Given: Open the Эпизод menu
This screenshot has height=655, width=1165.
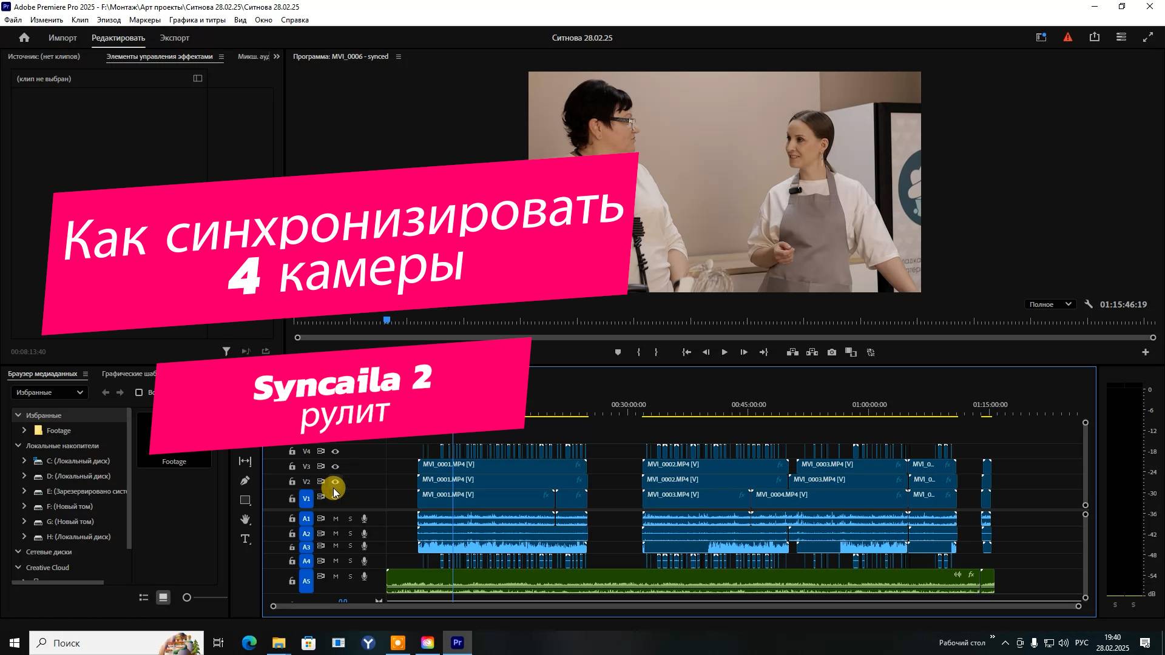Looking at the screenshot, I should pos(109,20).
